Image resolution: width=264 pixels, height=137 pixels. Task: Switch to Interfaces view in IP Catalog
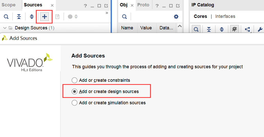pos(225,16)
